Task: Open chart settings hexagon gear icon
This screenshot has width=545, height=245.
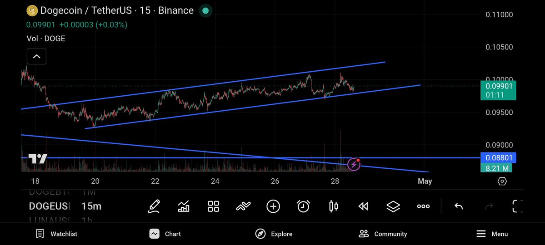Action: pos(502,181)
